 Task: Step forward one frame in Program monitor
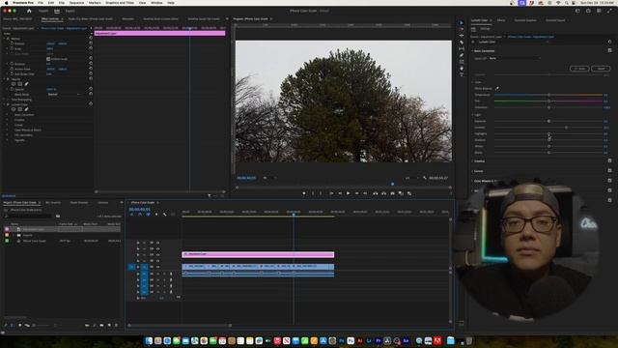[x=356, y=193]
